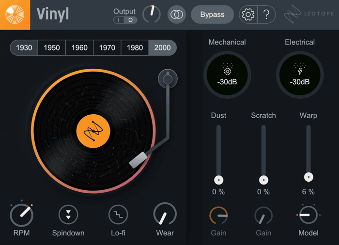
Task: Click the Scratch label
Action: [263, 115]
